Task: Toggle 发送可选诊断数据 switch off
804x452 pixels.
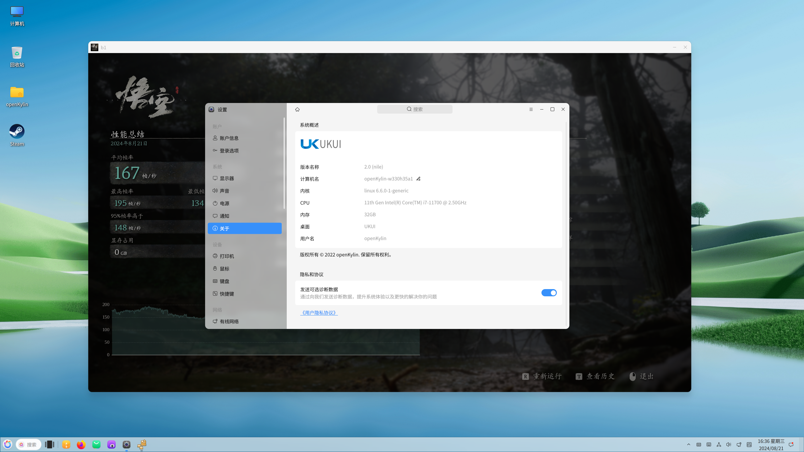Action: (x=549, y=293)
